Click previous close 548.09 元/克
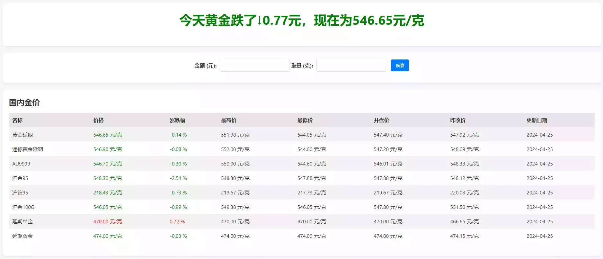 [x=465, y=149]
